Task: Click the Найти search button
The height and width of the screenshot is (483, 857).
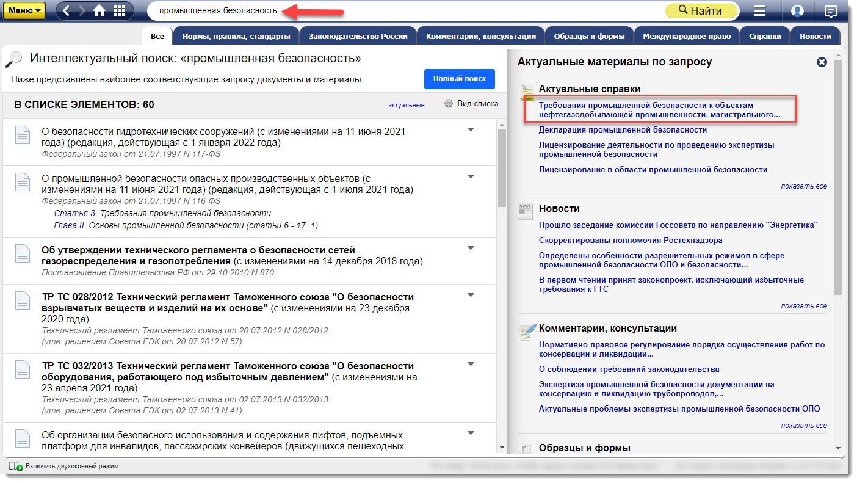Action: point(701,10)
